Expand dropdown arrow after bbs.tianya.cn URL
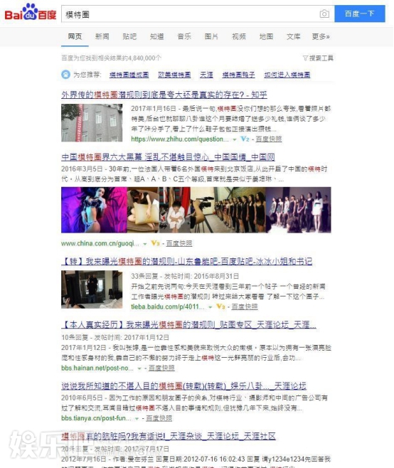Image resolution: width=394 pixels, height=468 pixels. [137, 419]
